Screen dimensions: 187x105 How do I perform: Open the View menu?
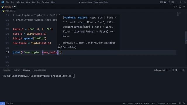tap(28, 2)
